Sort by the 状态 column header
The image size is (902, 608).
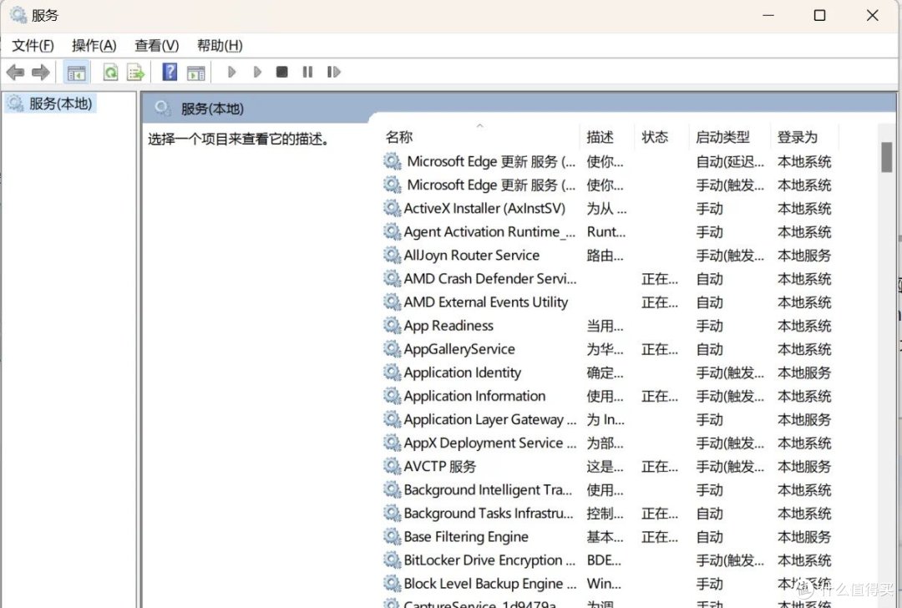pyautogui.click(x=655, y=137)
